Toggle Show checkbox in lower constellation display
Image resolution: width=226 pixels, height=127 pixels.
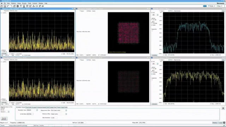87,60
